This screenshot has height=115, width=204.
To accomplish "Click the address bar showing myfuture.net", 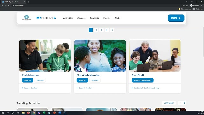I will (x=96, y=6).
